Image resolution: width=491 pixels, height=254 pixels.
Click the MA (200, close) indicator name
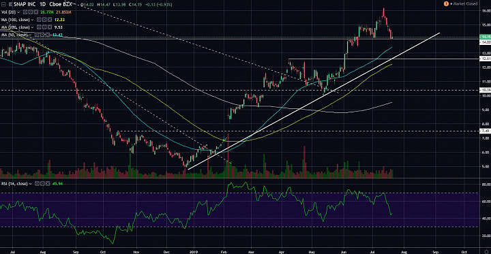pyautogui.click(x=15, y=27)
